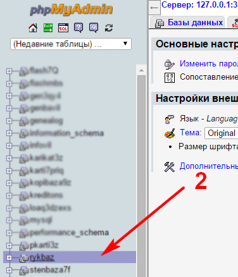Screen dimensions: 238x277
Task: Expand the rykbaz database node
Action: pyautogui.click(x=9, y=257)
